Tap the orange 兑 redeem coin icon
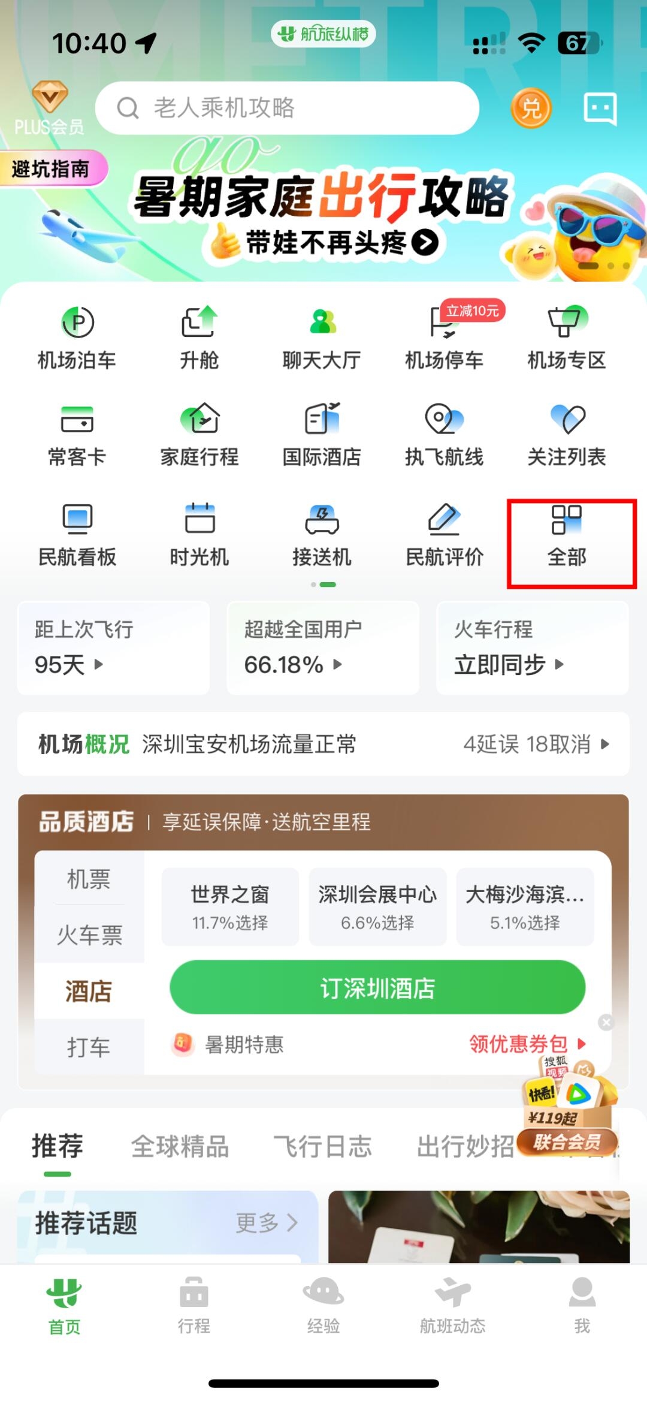The height and width of the screenshot is (1401, 647). click(x=531, y=109)
